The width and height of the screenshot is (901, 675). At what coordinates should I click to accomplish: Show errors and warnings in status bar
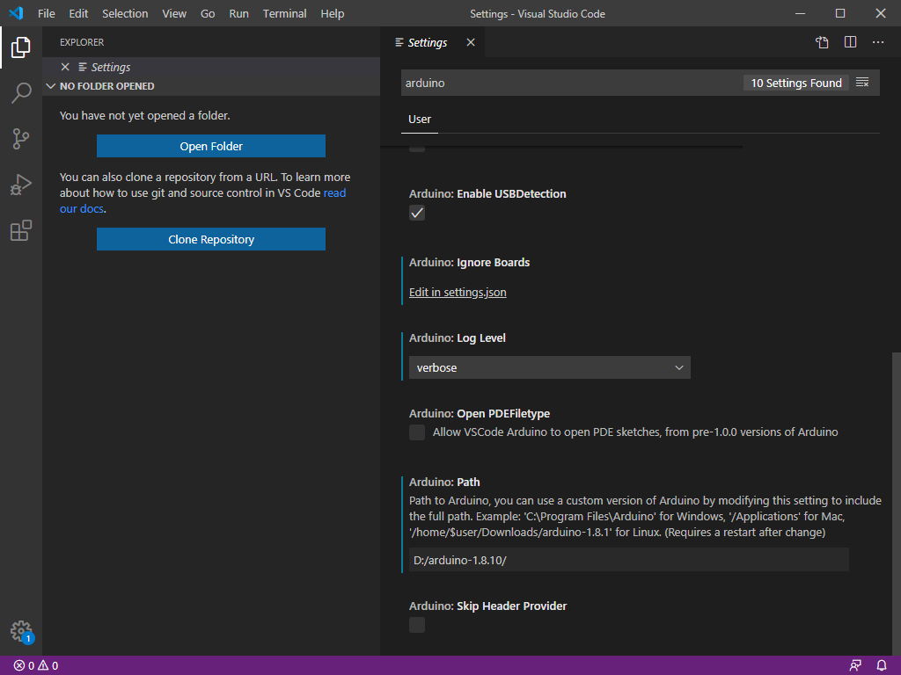(35, 666)
